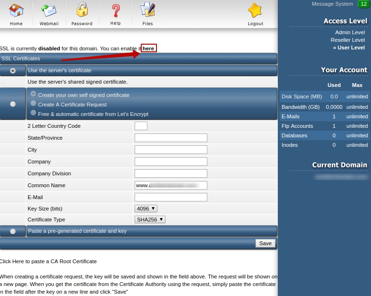Viewport: 371px width, 296px height.
Task: Switch to Reseller Level access
Action: 348,40
